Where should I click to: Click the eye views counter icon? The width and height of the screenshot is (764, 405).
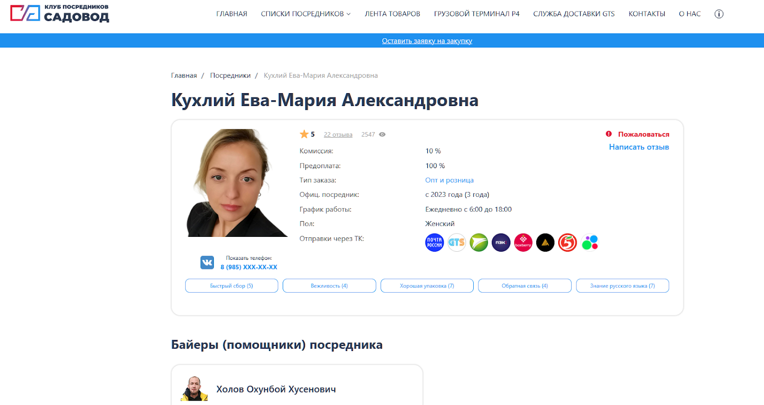click(382, 135)
